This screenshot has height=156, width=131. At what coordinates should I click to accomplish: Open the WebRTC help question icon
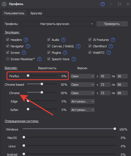coord(109,53)
